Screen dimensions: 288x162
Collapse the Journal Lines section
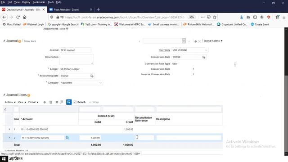coord(4,95)
